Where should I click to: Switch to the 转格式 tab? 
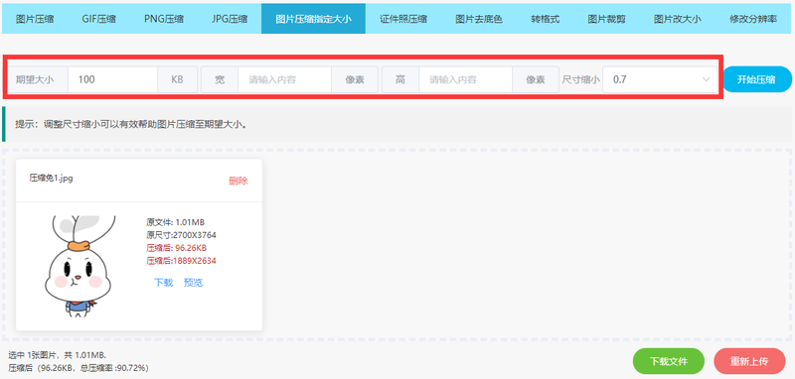tap(545, 19)
